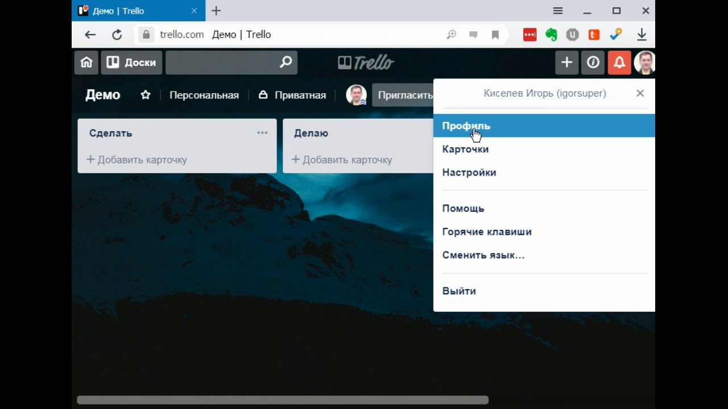Open the Сделать list options menu

click(x=262, y=133)
